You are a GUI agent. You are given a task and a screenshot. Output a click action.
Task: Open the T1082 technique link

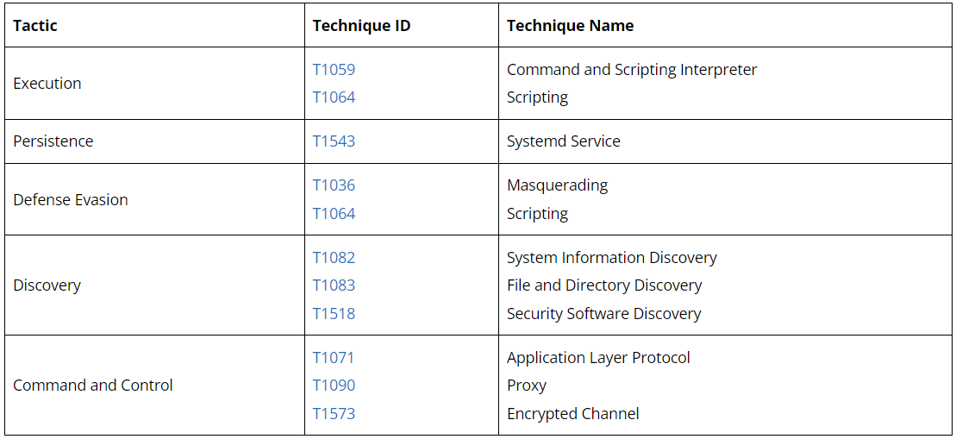pyautogui.click(x=334, y=258)
